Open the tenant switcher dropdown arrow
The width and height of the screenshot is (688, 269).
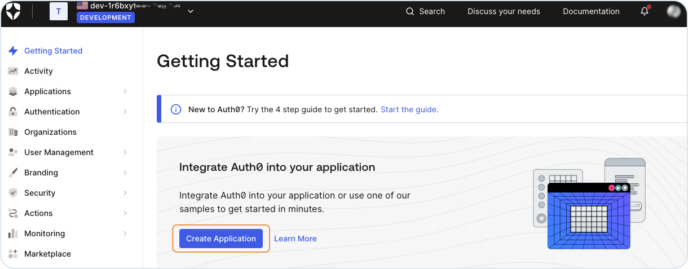click(191, 11)
